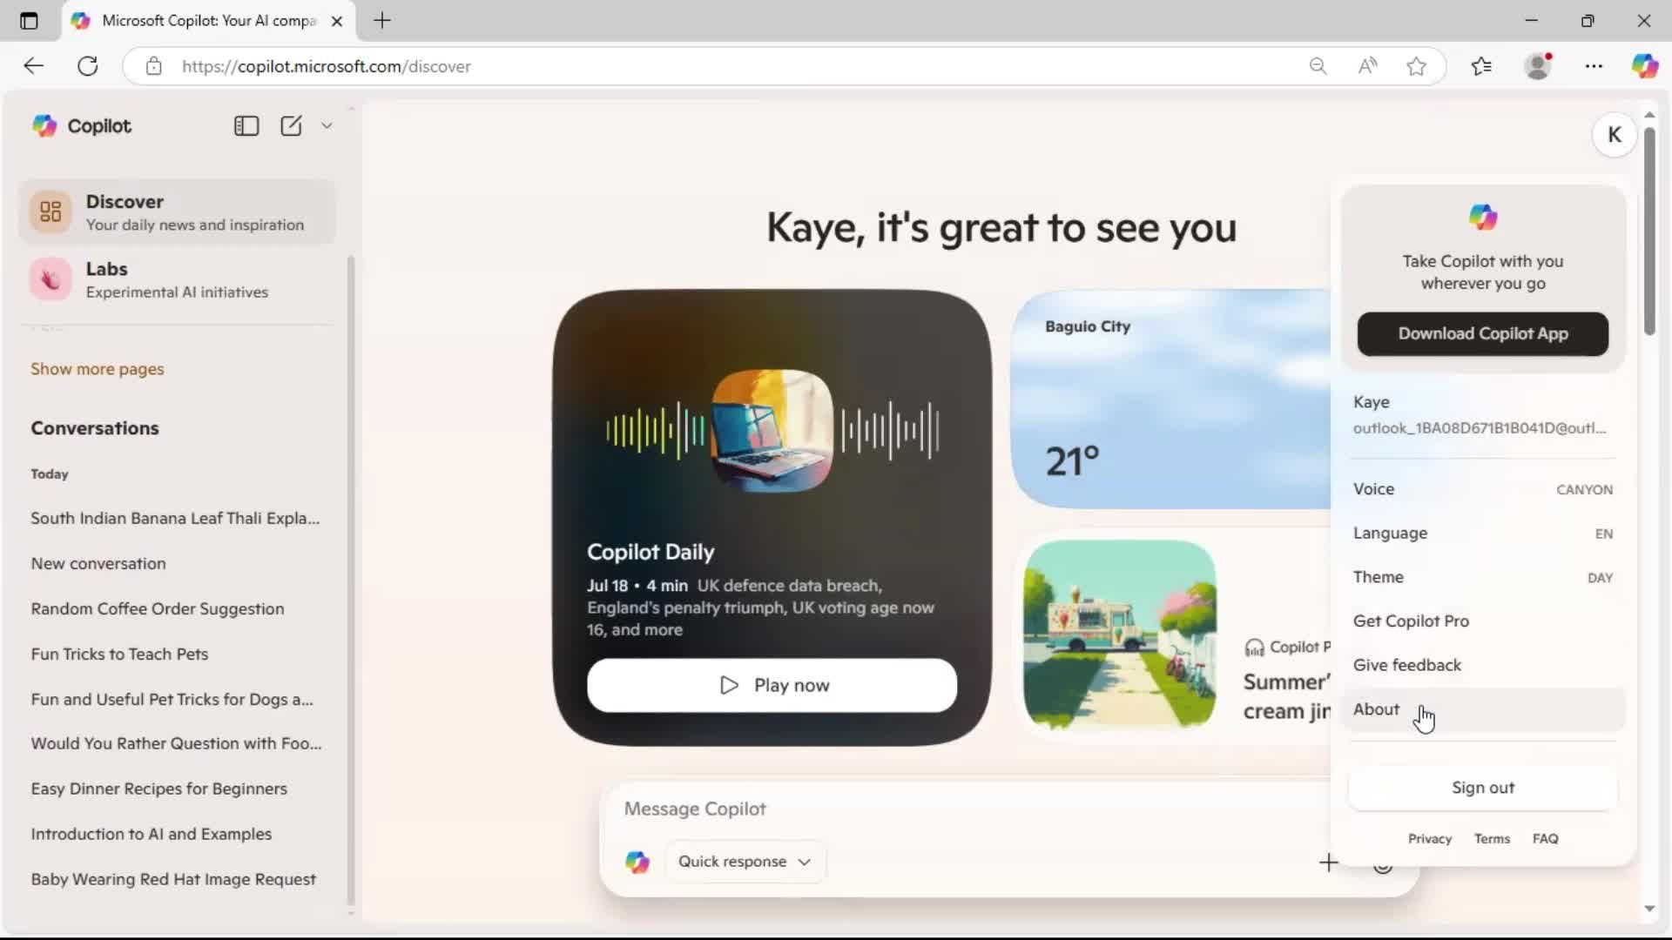Open the Language setting in profile menu
1672x940 pixels.
pyautogui.click(x=1482, y=534)
